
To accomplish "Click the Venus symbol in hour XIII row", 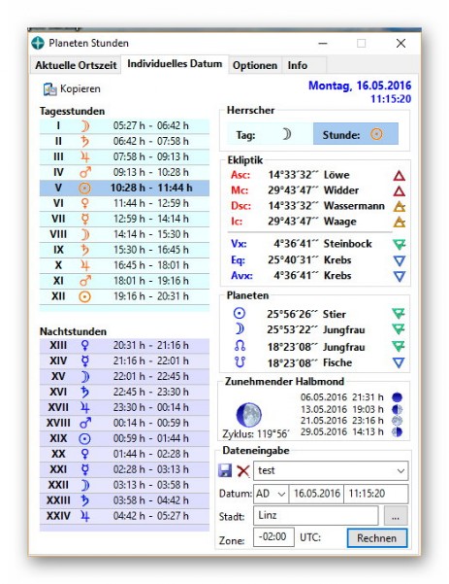I will (x=84, y=346).
